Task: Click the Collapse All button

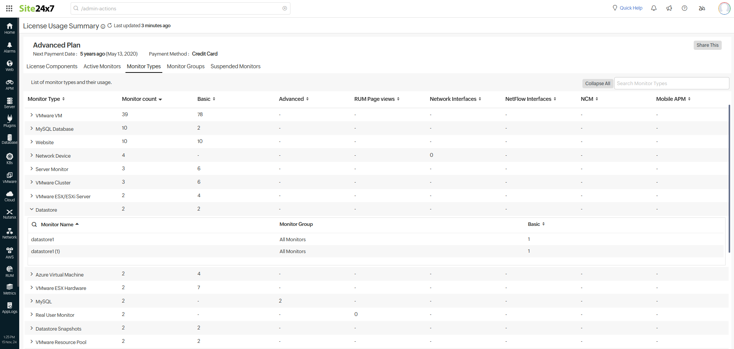Action: tap(597, 84)
